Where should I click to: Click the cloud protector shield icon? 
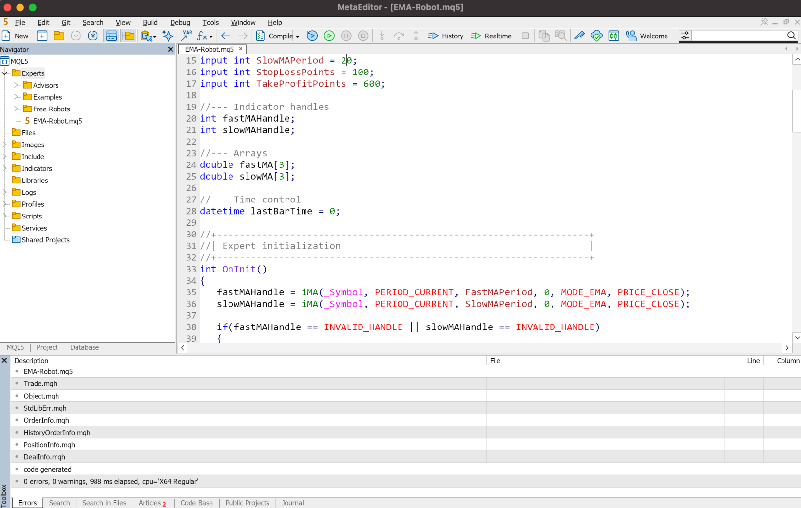pyautogui.click(x=597, y=36)
